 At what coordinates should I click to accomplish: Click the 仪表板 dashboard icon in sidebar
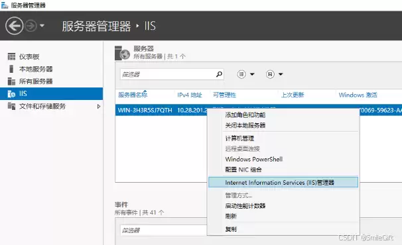point(11,56)
